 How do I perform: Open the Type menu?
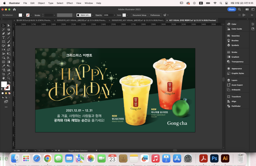click(x=51, y=3)
